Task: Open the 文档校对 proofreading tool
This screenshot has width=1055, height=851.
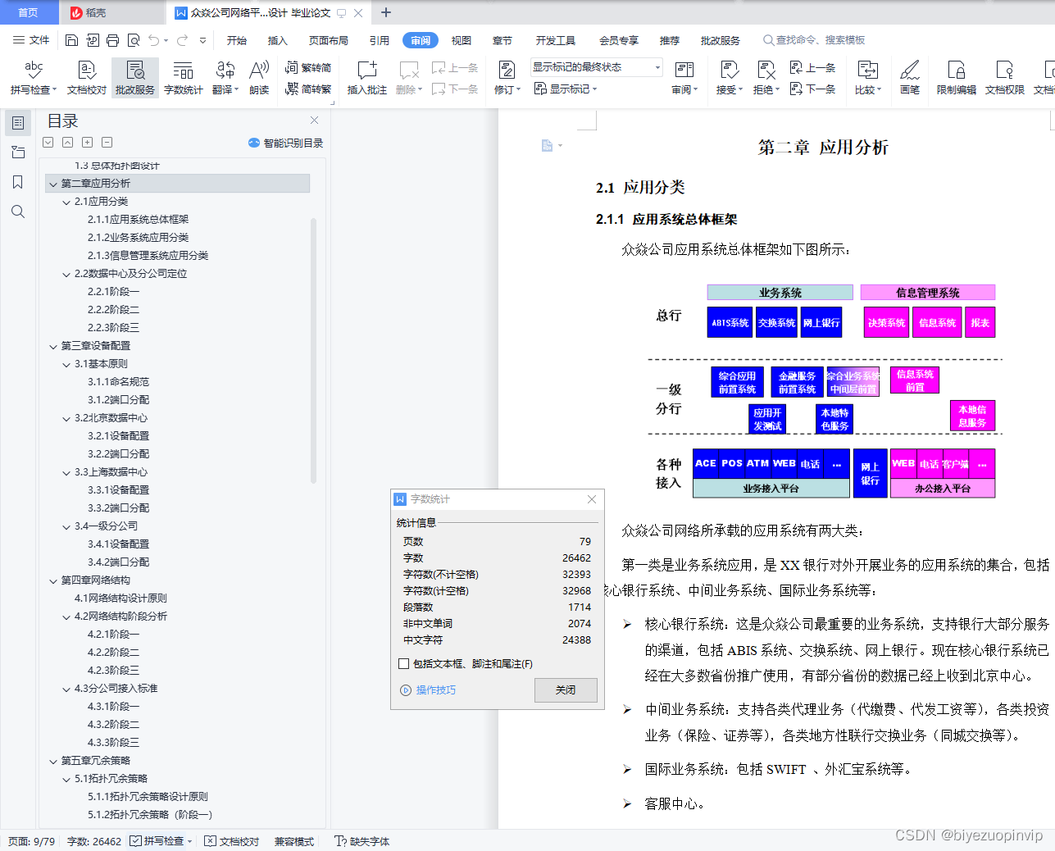Action: (87, 78)
